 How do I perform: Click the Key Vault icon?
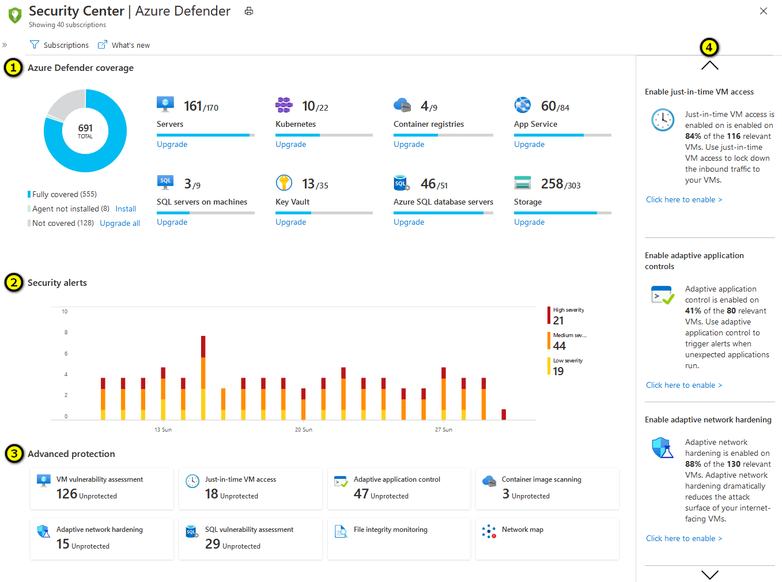click(x=284, y=183)
